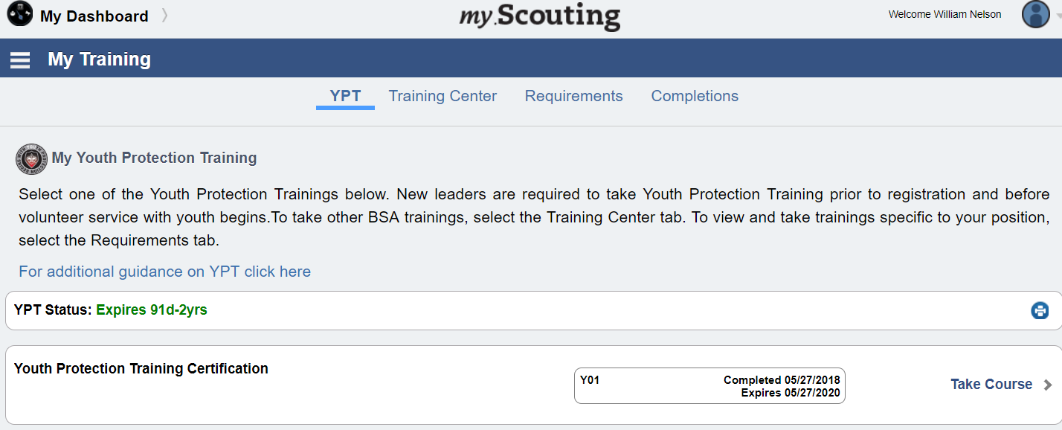Open the hamburger navigation menu
Screen dimensions: 1062x430
click(x=20, y=60)
